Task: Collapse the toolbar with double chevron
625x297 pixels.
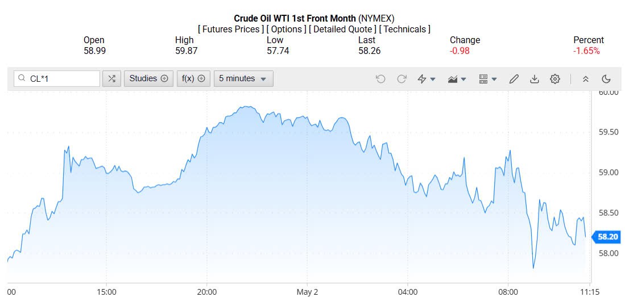Action: (586, 79)
